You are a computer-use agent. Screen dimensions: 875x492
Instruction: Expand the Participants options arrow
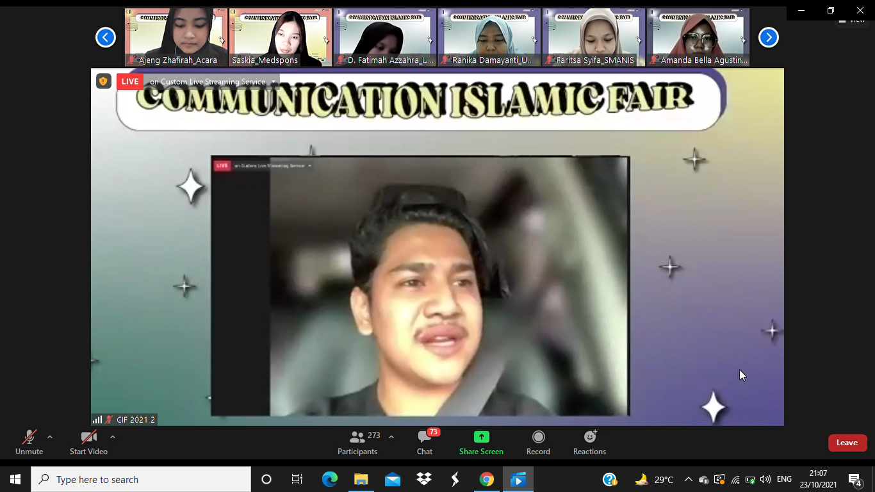(391, 437)
